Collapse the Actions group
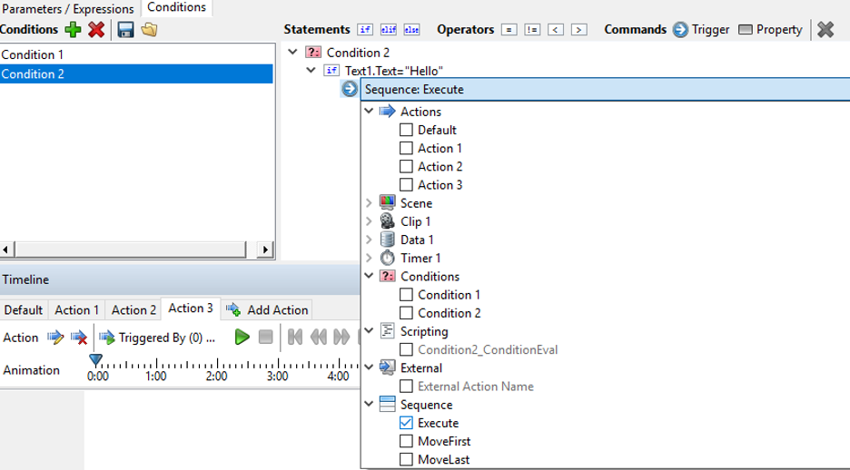Screen dimensions: 850x470 pos(369,112)
